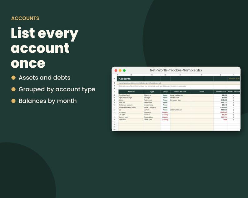Select the $45,168 balance cell
Screen dimensions: 248x198
click(x=220, y=100)
